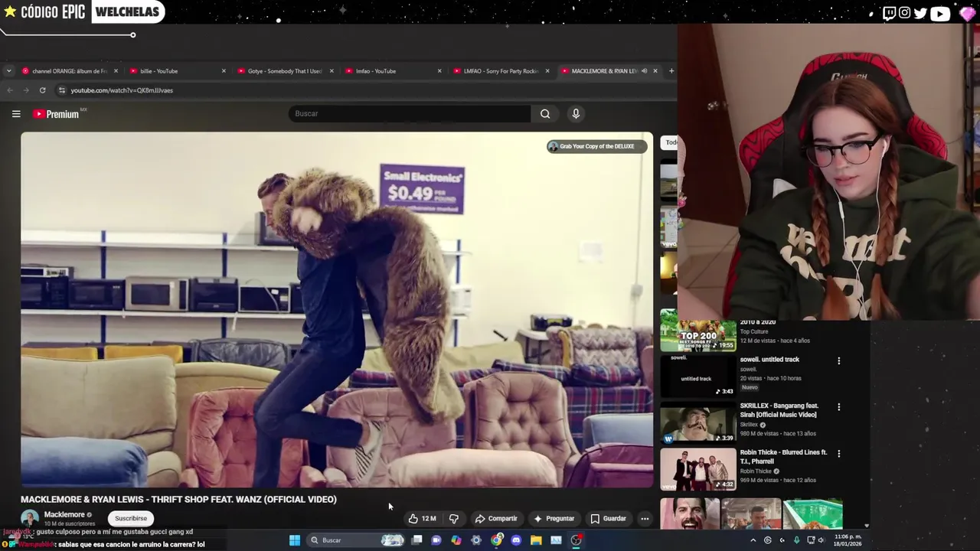Click Instagram icon in stream overlay
The height and width of the screenshot is (551, 980).
(905, 12)
